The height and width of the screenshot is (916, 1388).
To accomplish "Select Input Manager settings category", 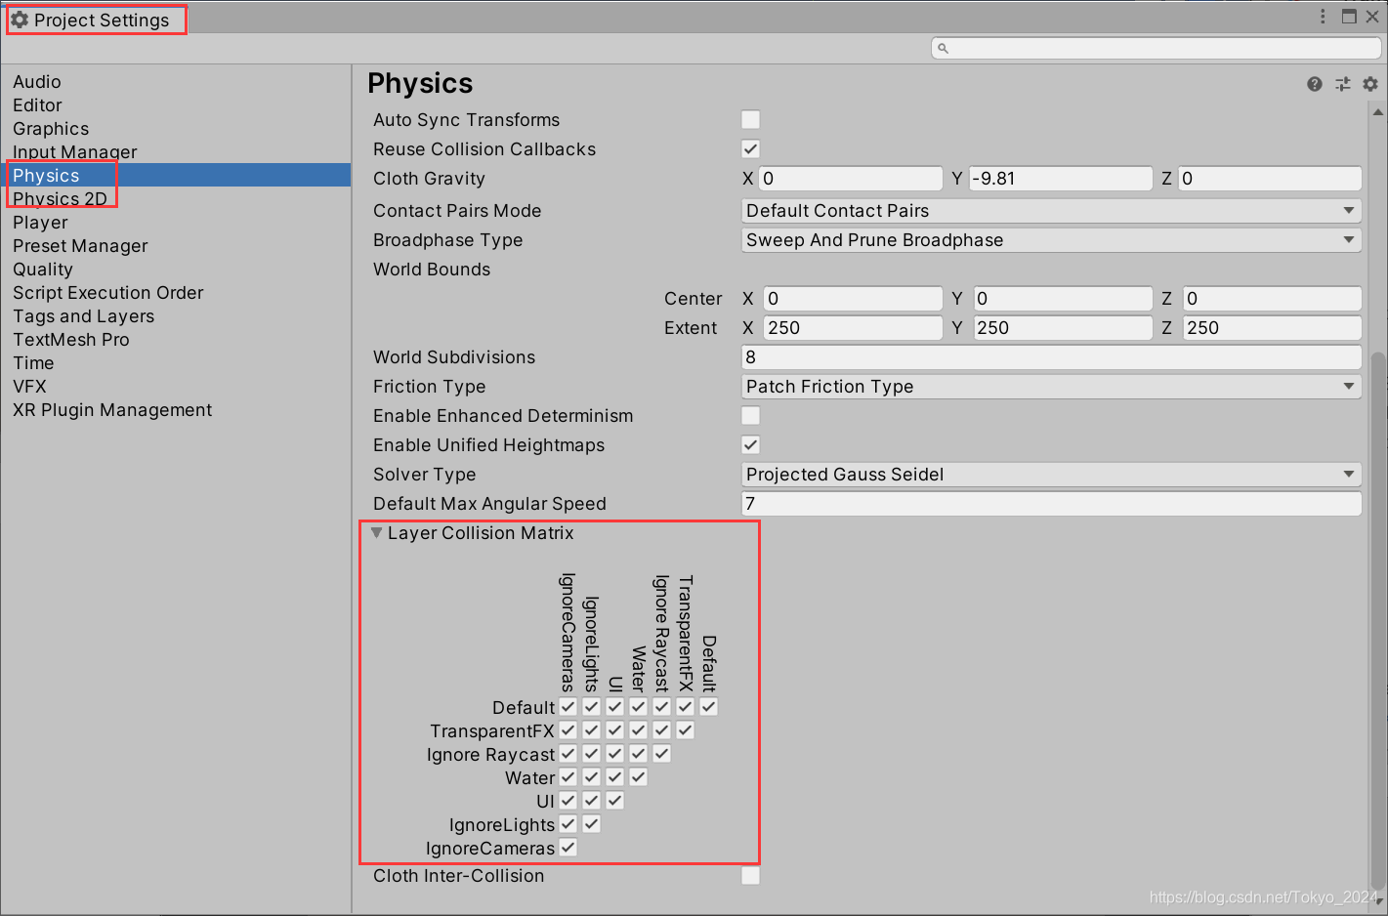I will [x=75, y=152].
